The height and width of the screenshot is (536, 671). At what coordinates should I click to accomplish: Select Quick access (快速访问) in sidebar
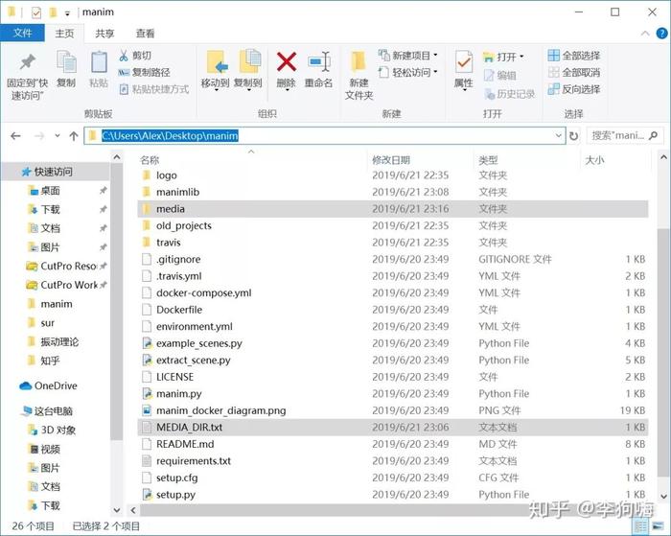pyautogui.click(x=53, y=172)
